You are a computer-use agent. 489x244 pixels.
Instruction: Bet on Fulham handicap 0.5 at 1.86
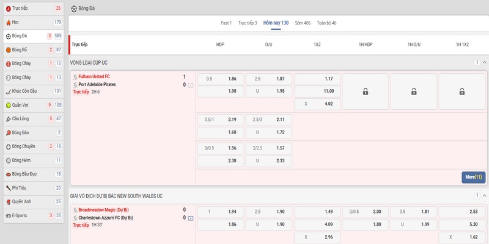(220, 79)
